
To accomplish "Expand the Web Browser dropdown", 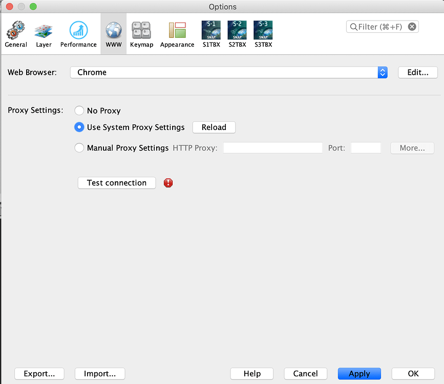I will click(383, 72).
